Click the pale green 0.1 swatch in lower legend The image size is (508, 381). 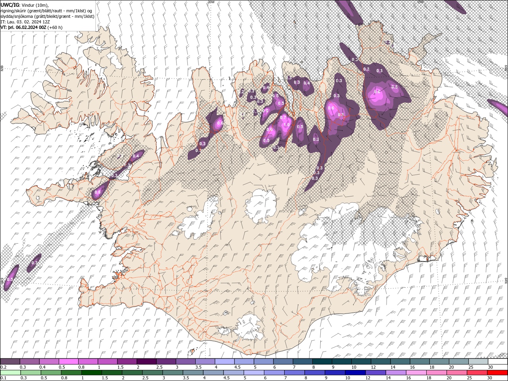pos(10,372)
